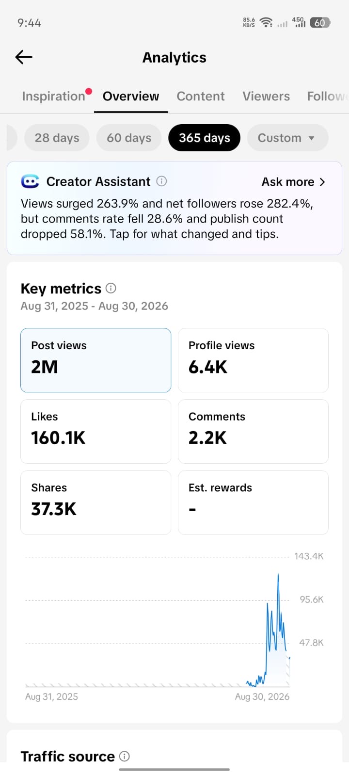The image size is (349, 776).
Task: Tap the back arrow icon
Action: (24, 57)
